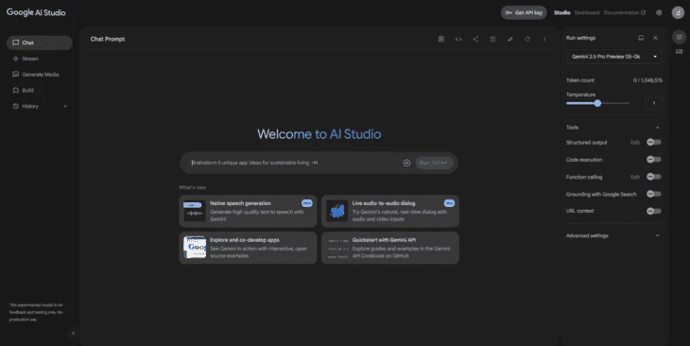Click the Explore and co-develop apps thumbnail

click(x=194, y=248)
